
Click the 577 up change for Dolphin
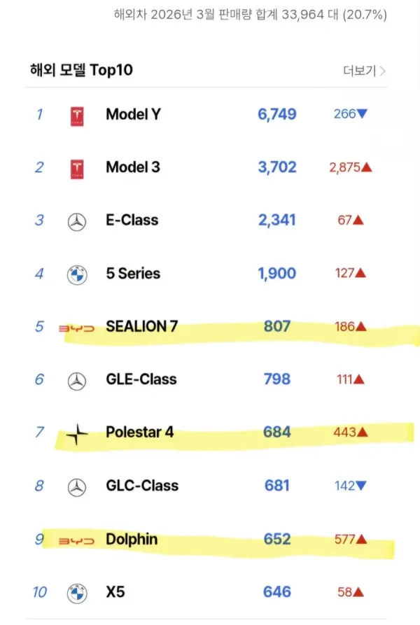pos(350,540)
